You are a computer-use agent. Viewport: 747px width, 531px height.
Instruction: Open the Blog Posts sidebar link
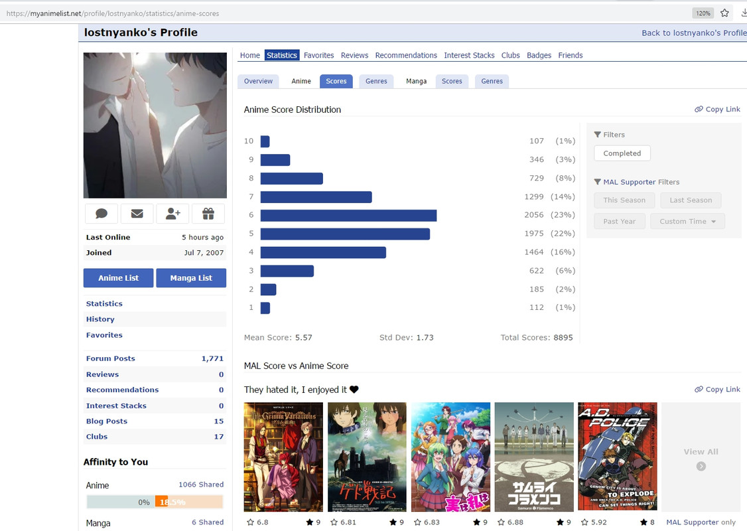pos(107,421)
